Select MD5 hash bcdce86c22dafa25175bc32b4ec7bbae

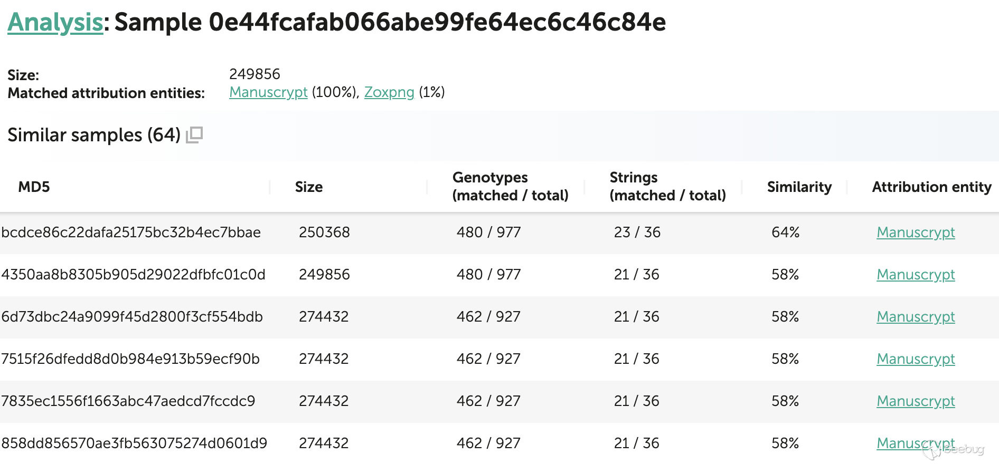point(131,233)
